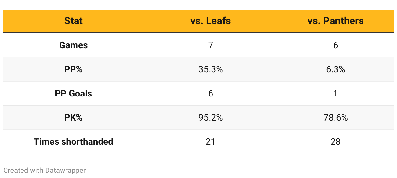The width and height of the screenshot is (397, 178).
Task: Click the 35.3% power play cell
Action: (x=211, y=69)
